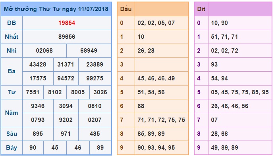Screen dimensions: 274x156
Task: Click the header 'Mở thưởng Thứ Tư ngày 11/07/2018'
Action: coord(56,9)
